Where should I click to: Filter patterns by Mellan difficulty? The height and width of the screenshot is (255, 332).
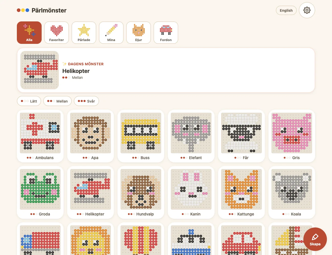[x=57, y=101]
